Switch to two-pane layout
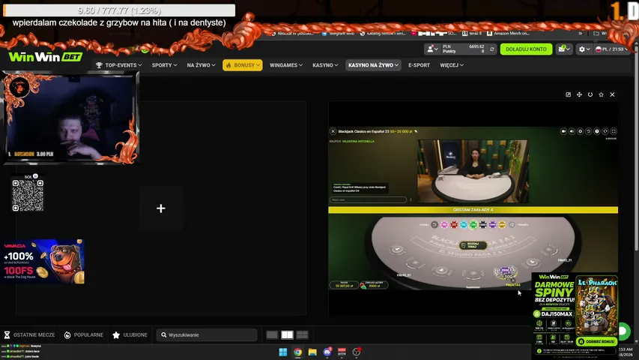 (287, 334)
